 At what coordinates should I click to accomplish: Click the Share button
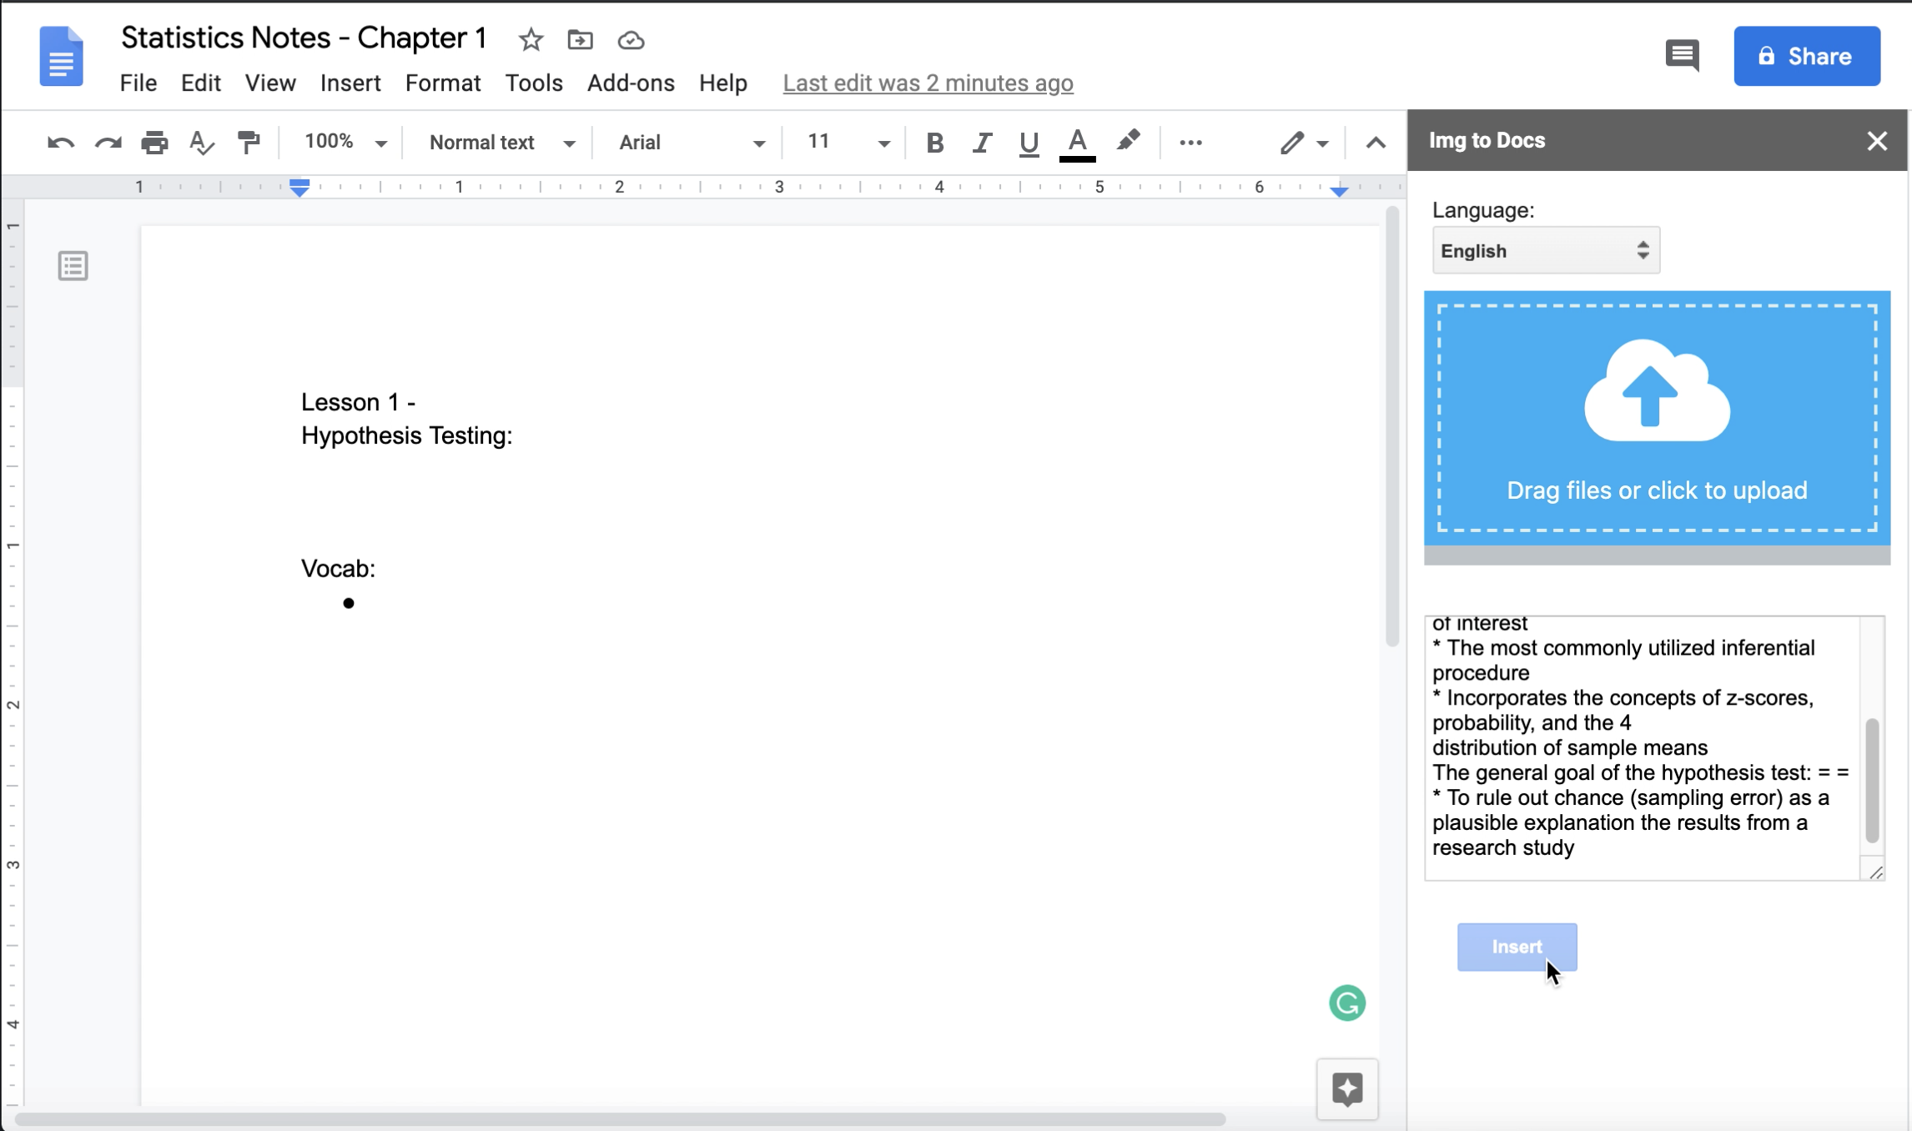click(x=1807, y=55)
